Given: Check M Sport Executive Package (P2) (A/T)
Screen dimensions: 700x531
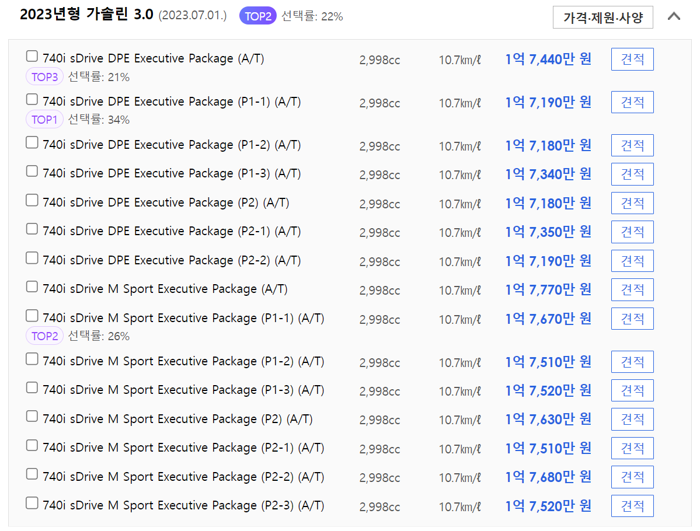Looking at the screenshot, I should [32, 416].
